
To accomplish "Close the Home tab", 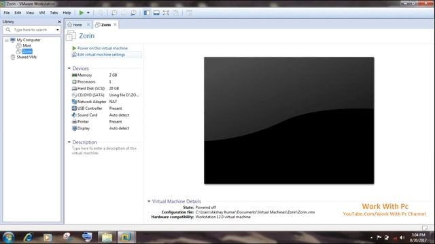I will coord(88,24).
